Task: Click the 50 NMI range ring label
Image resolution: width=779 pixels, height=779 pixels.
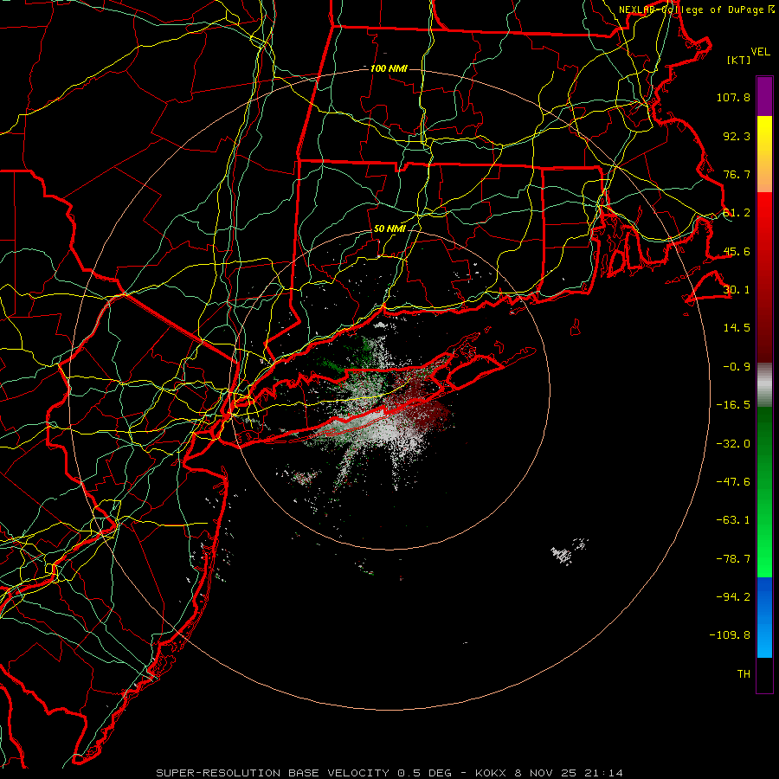Action: 389,229
